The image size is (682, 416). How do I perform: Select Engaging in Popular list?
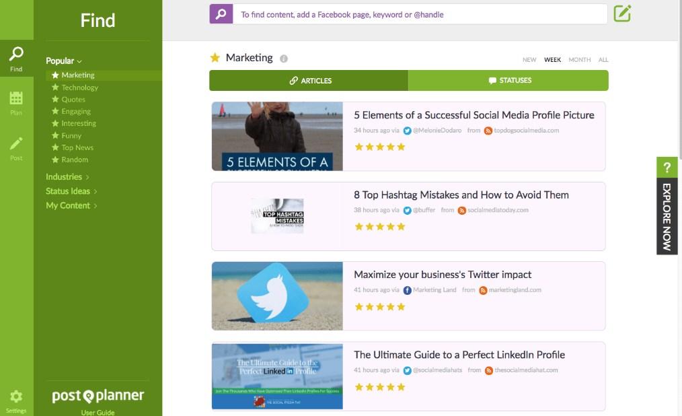pyautogui.click(x=76, y=111)
